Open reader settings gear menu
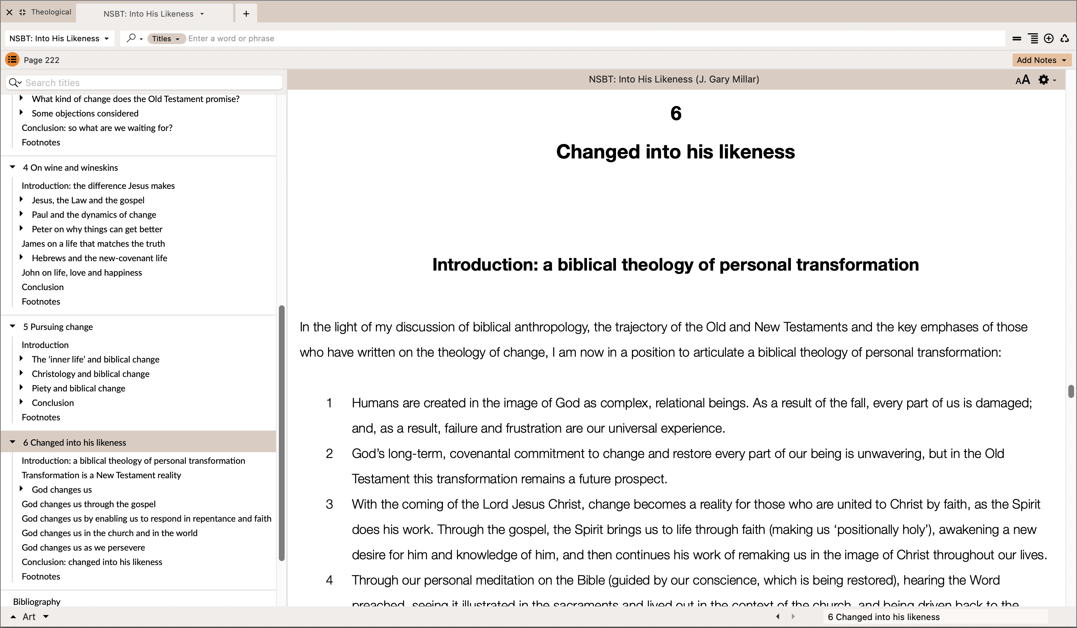The width and height of the screenshot is (1077, 628). 1047,80
